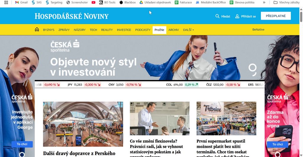The height and width of the screenshot is (157, 303).
Task: Click the YouTube bookmark icon
Action: click(94, 2)
